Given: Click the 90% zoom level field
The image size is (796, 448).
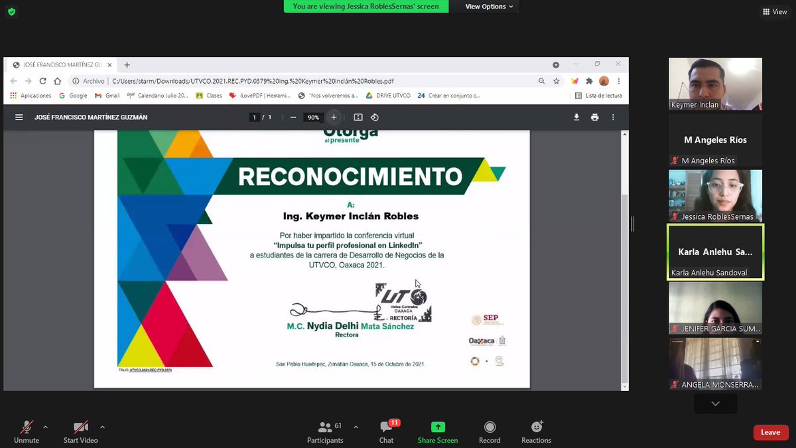Looking at the screenshot, I should [313, 117].
